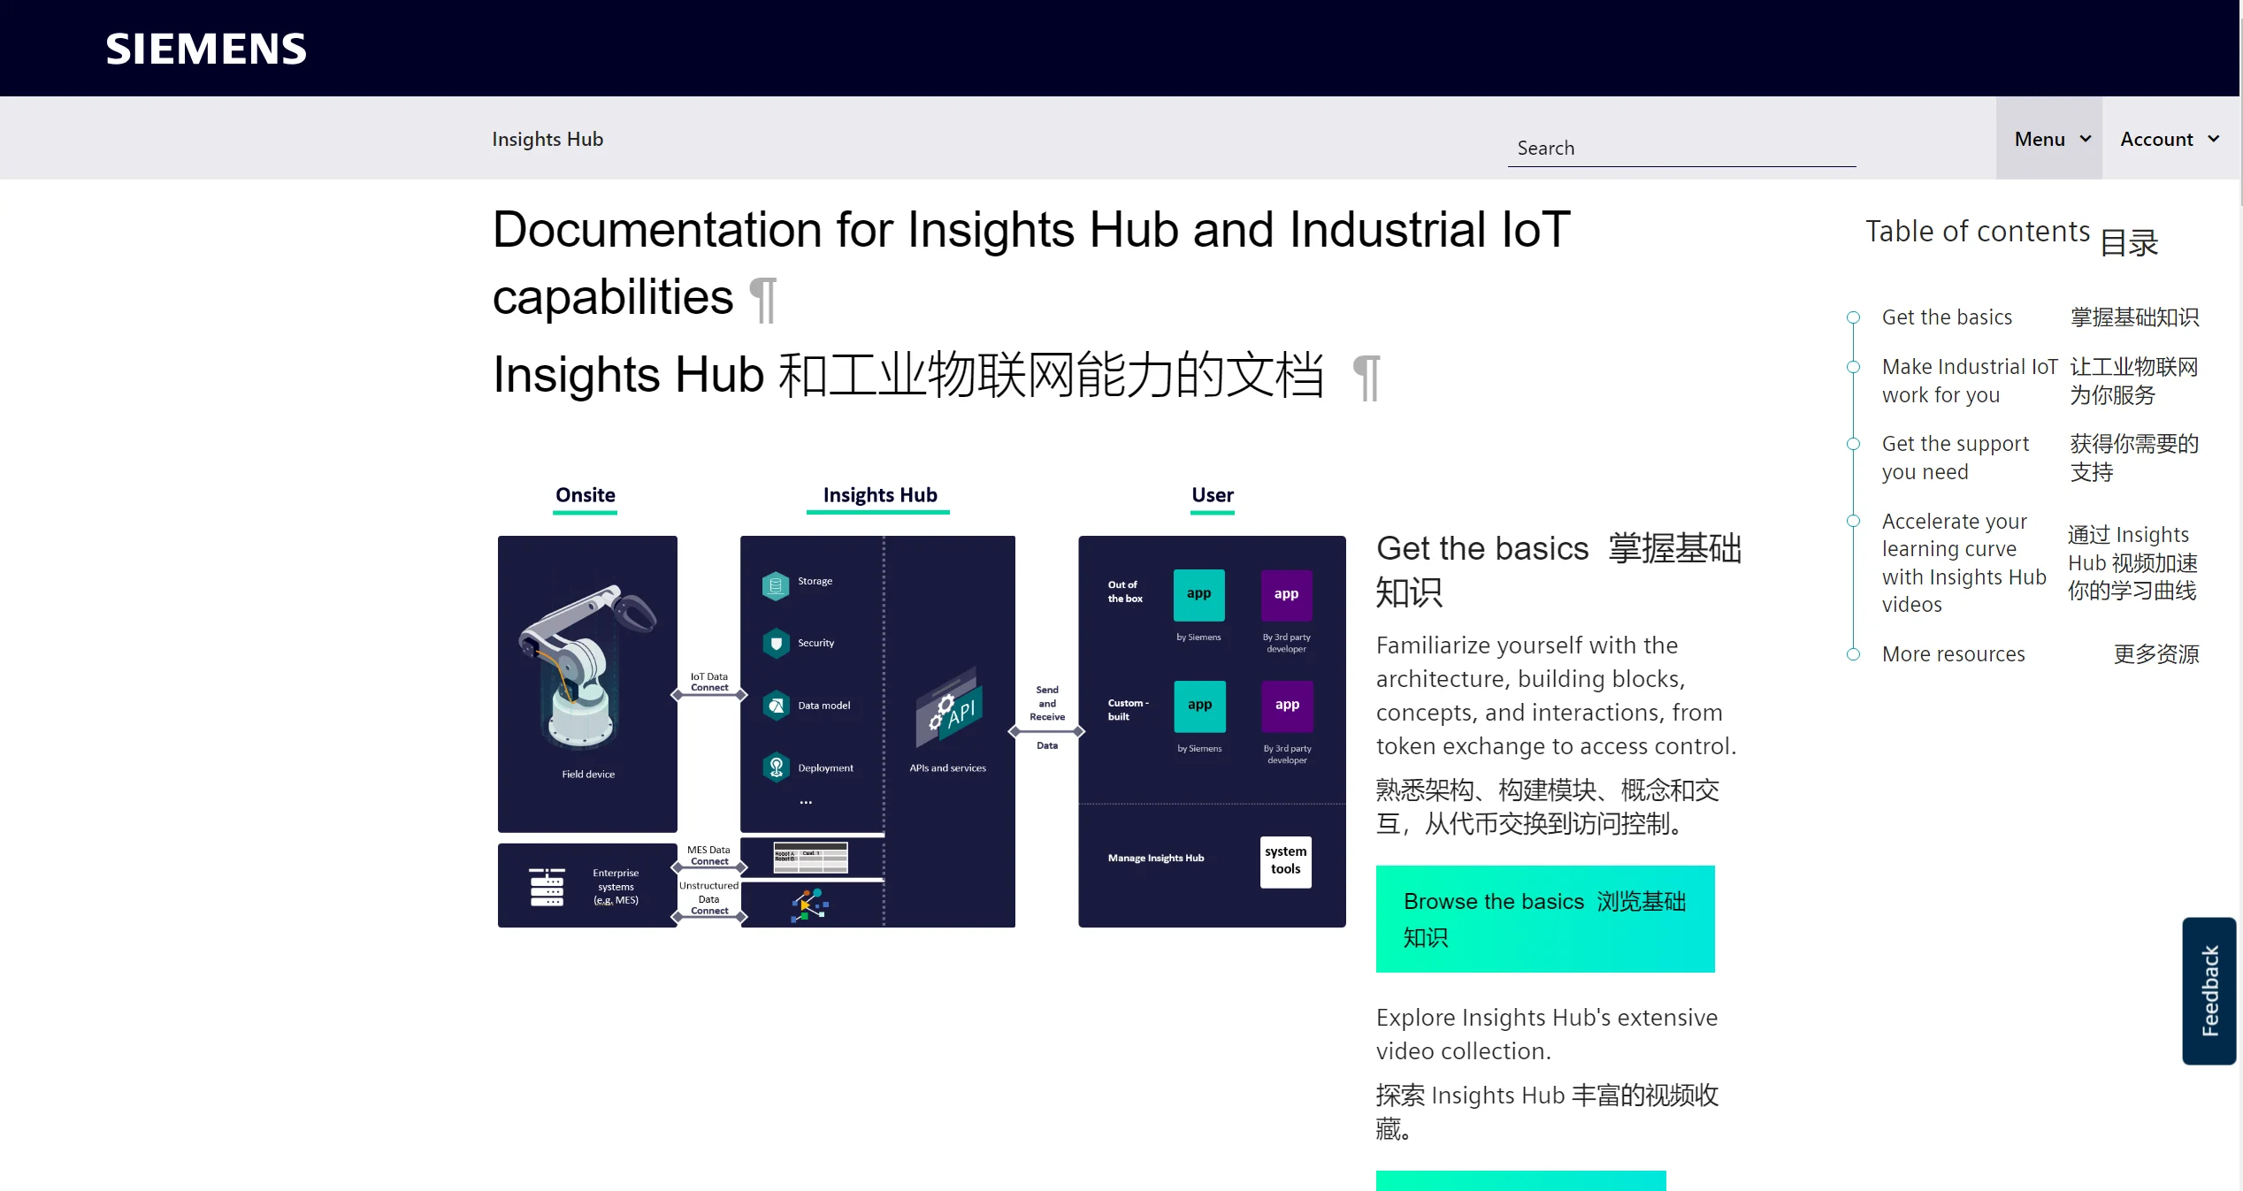Click paragraph anchor beside 'capabilities' heading
Viewport: 2243px width, 1191px height.
point(762,299)
